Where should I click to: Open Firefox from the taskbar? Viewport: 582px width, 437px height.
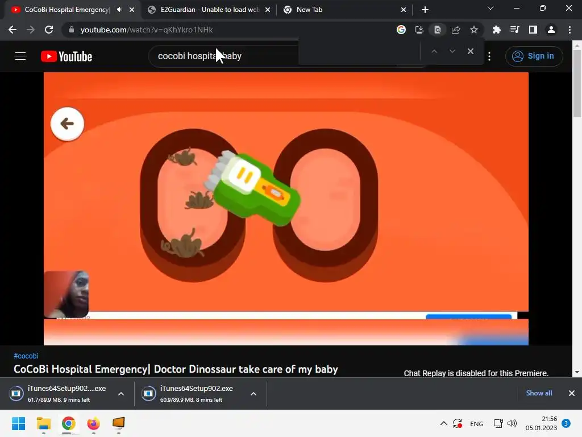(94, 423)
